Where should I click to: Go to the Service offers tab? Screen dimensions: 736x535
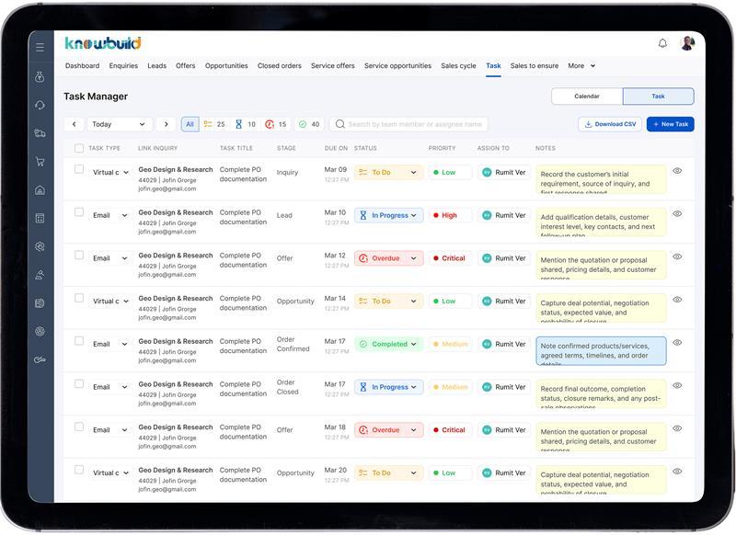click(x=333, y=65)
